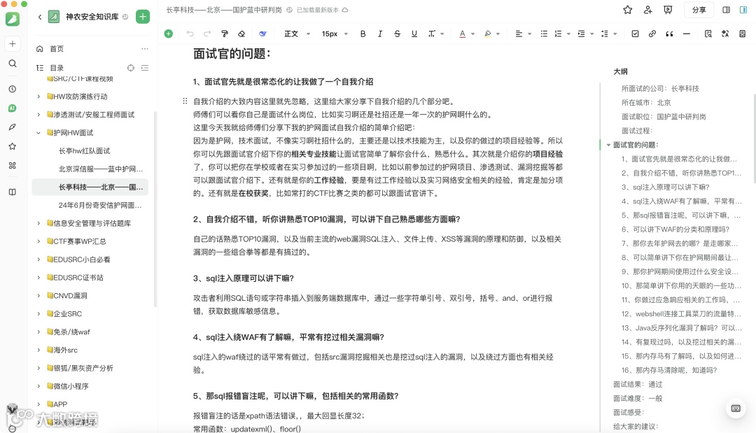756x433 pixels.
Task: Click the 神农安全知识库 title
Action: click(92, 17)
